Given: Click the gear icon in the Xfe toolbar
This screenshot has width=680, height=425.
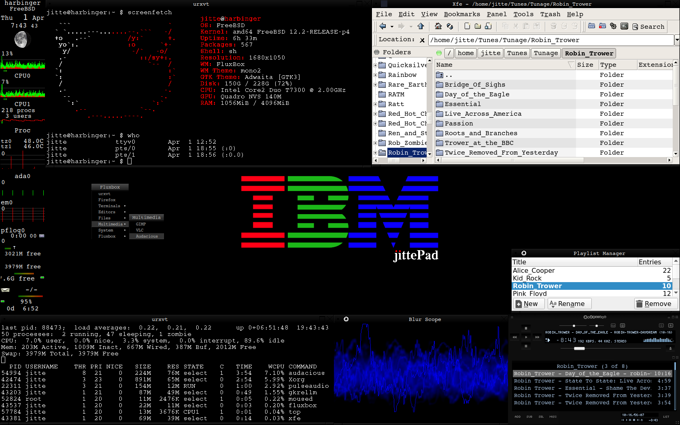Looking at the screenshot, I should (x=613, y=26).
